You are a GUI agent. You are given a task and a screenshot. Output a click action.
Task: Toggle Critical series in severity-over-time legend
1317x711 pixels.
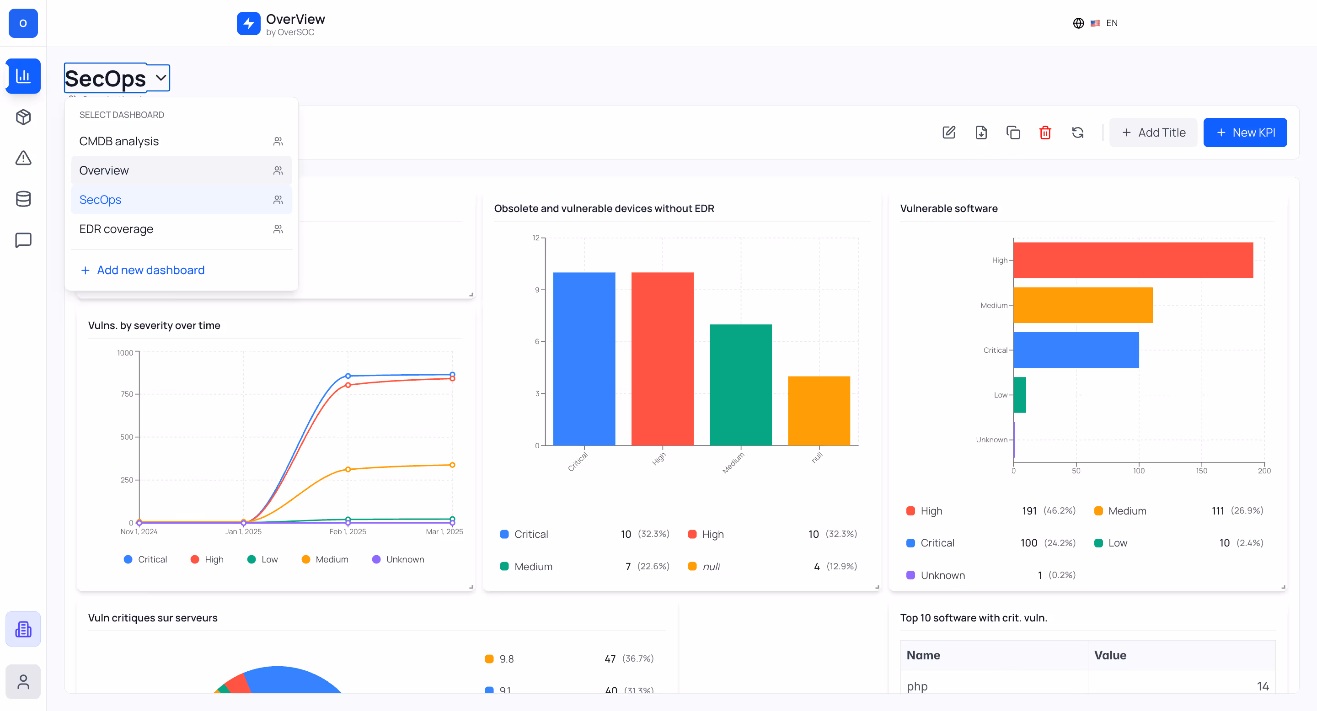146,559
